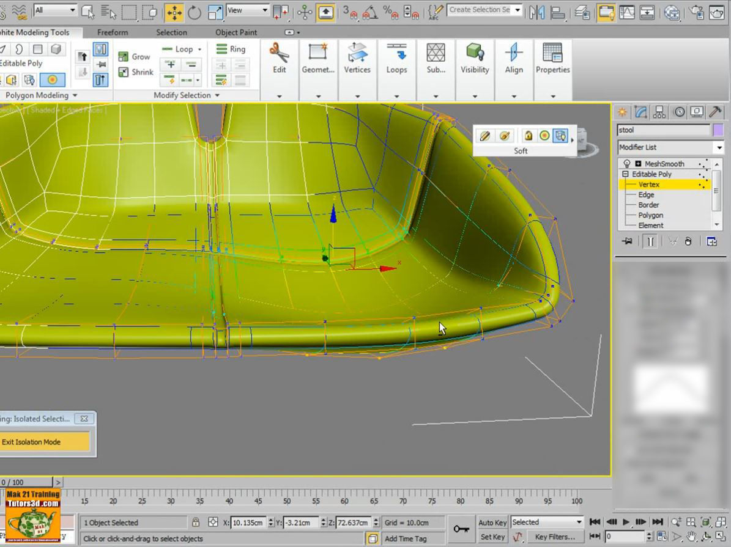Select the Hierarchy panel icon

coord(659,112)
